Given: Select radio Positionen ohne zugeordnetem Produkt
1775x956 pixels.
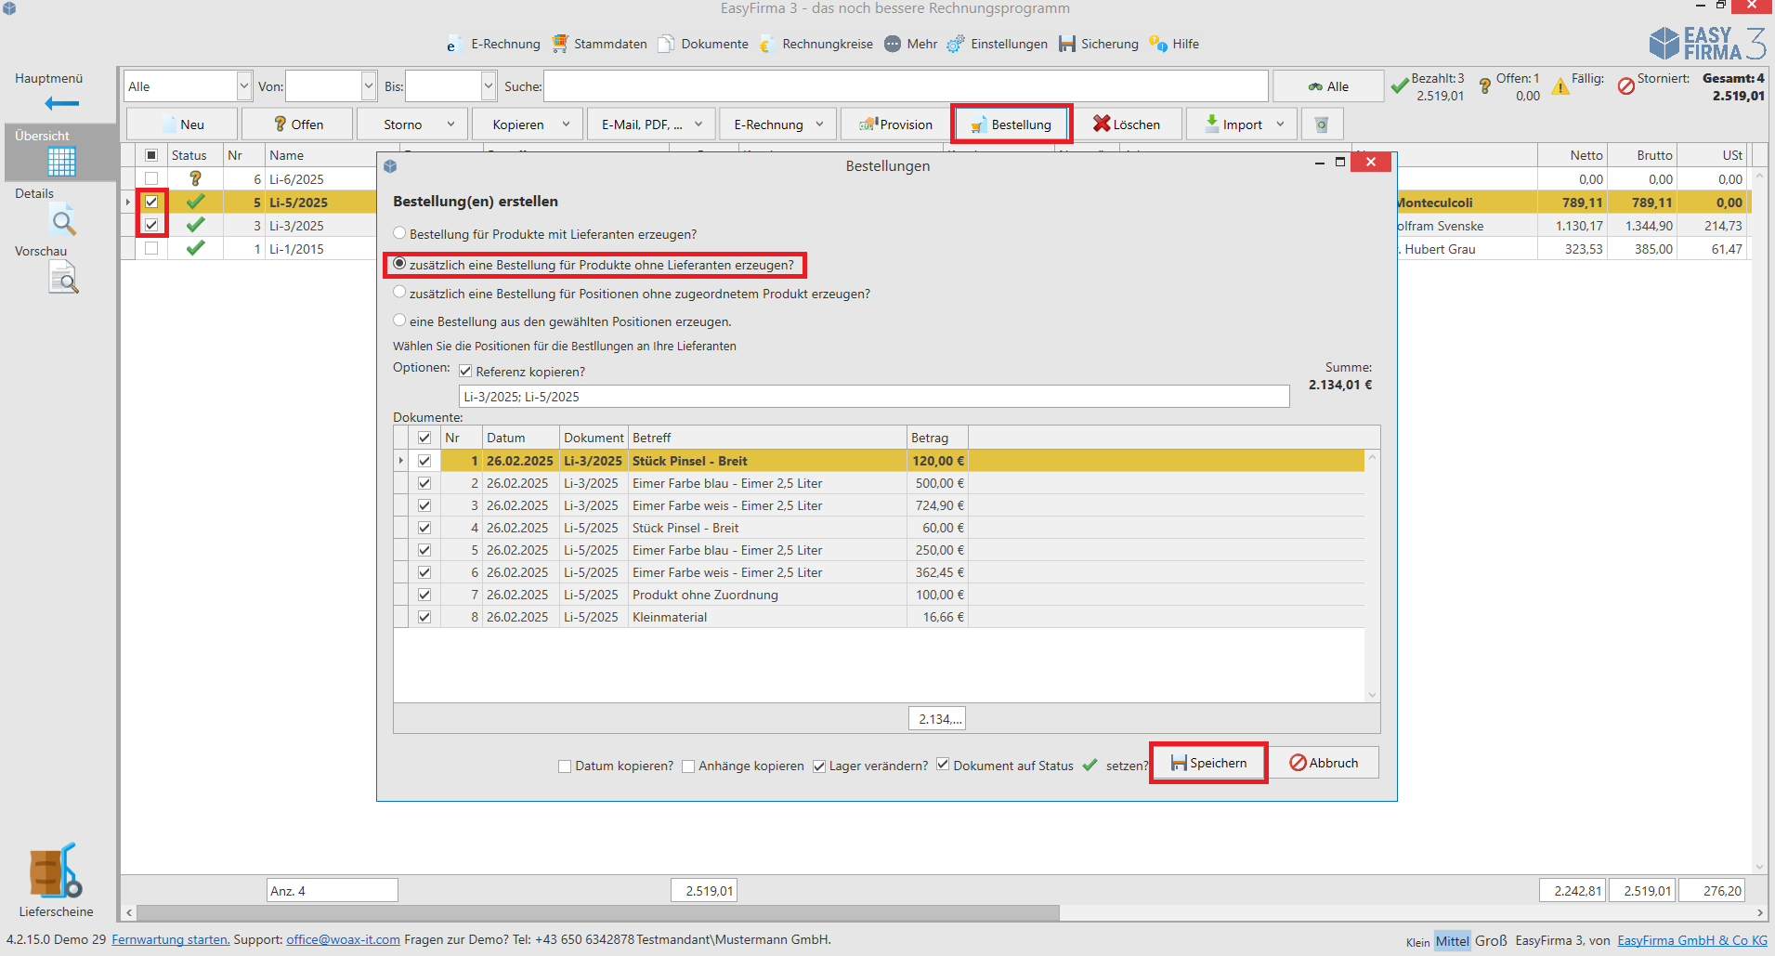Looking at the screenshot, I should (399, 293).
